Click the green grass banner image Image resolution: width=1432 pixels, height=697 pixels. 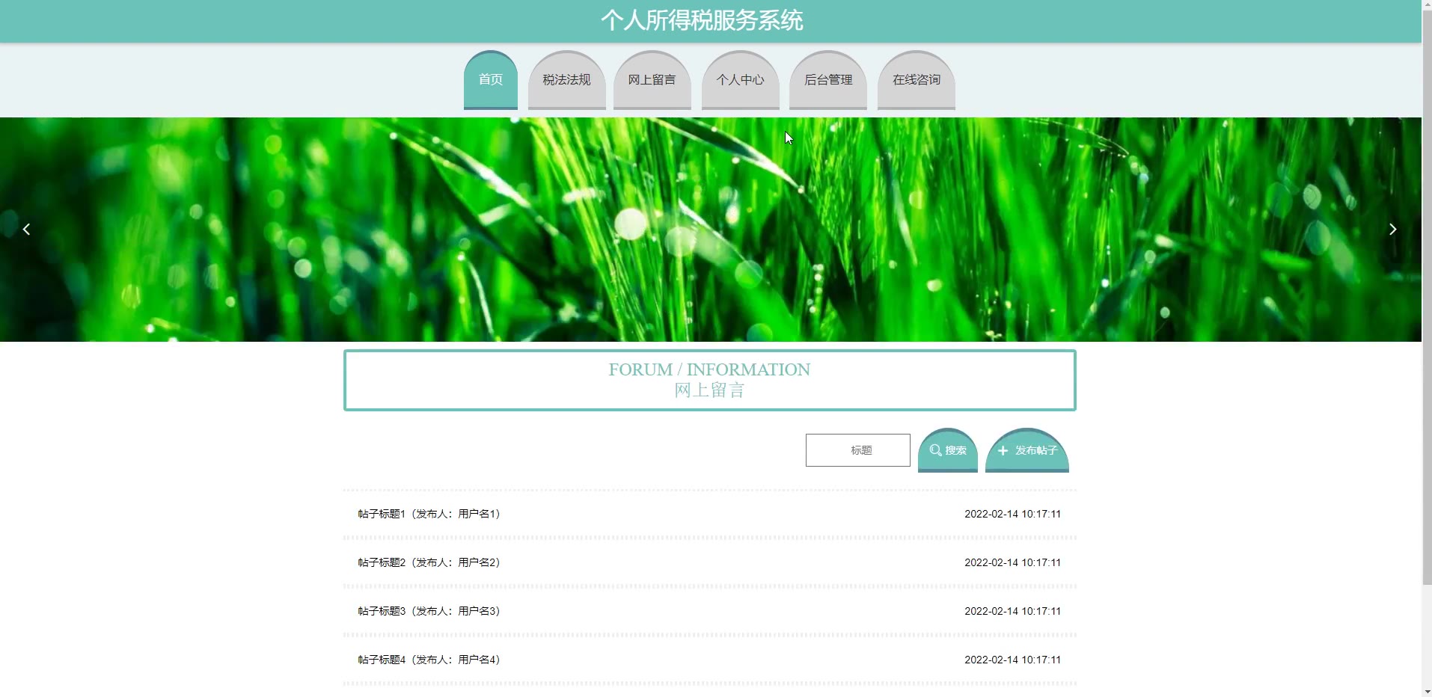pyautogui.click(x=711, y=230)
